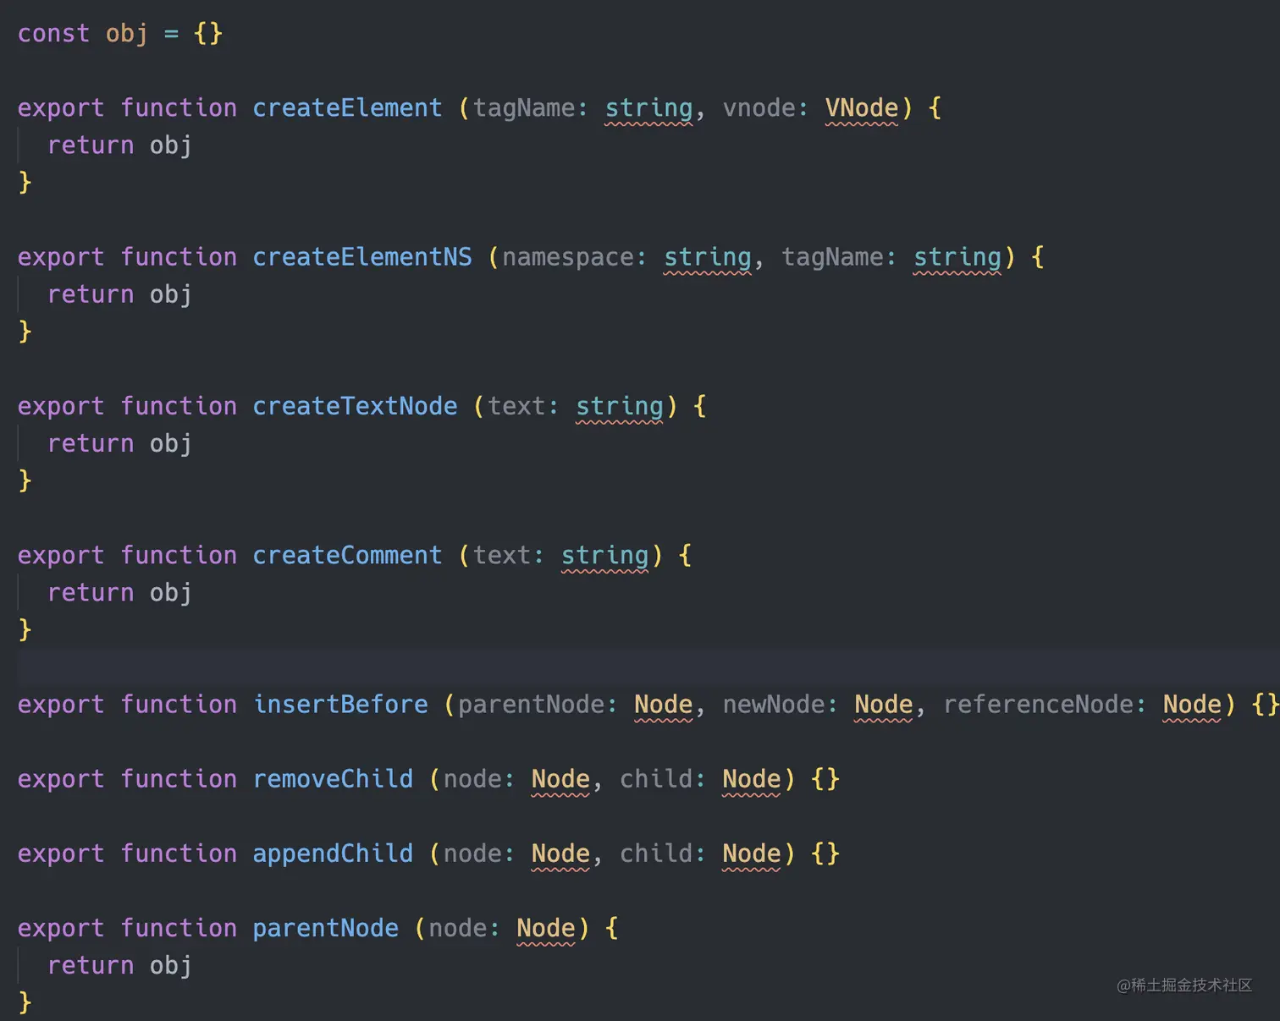Click the createTextNode function name
The image size is (1280, 1021).
point(355,406)
